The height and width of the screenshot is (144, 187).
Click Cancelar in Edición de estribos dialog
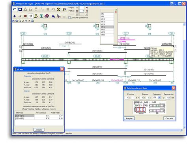tap(169, 118)
